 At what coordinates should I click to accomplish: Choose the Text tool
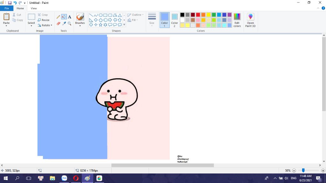(69, 17)
